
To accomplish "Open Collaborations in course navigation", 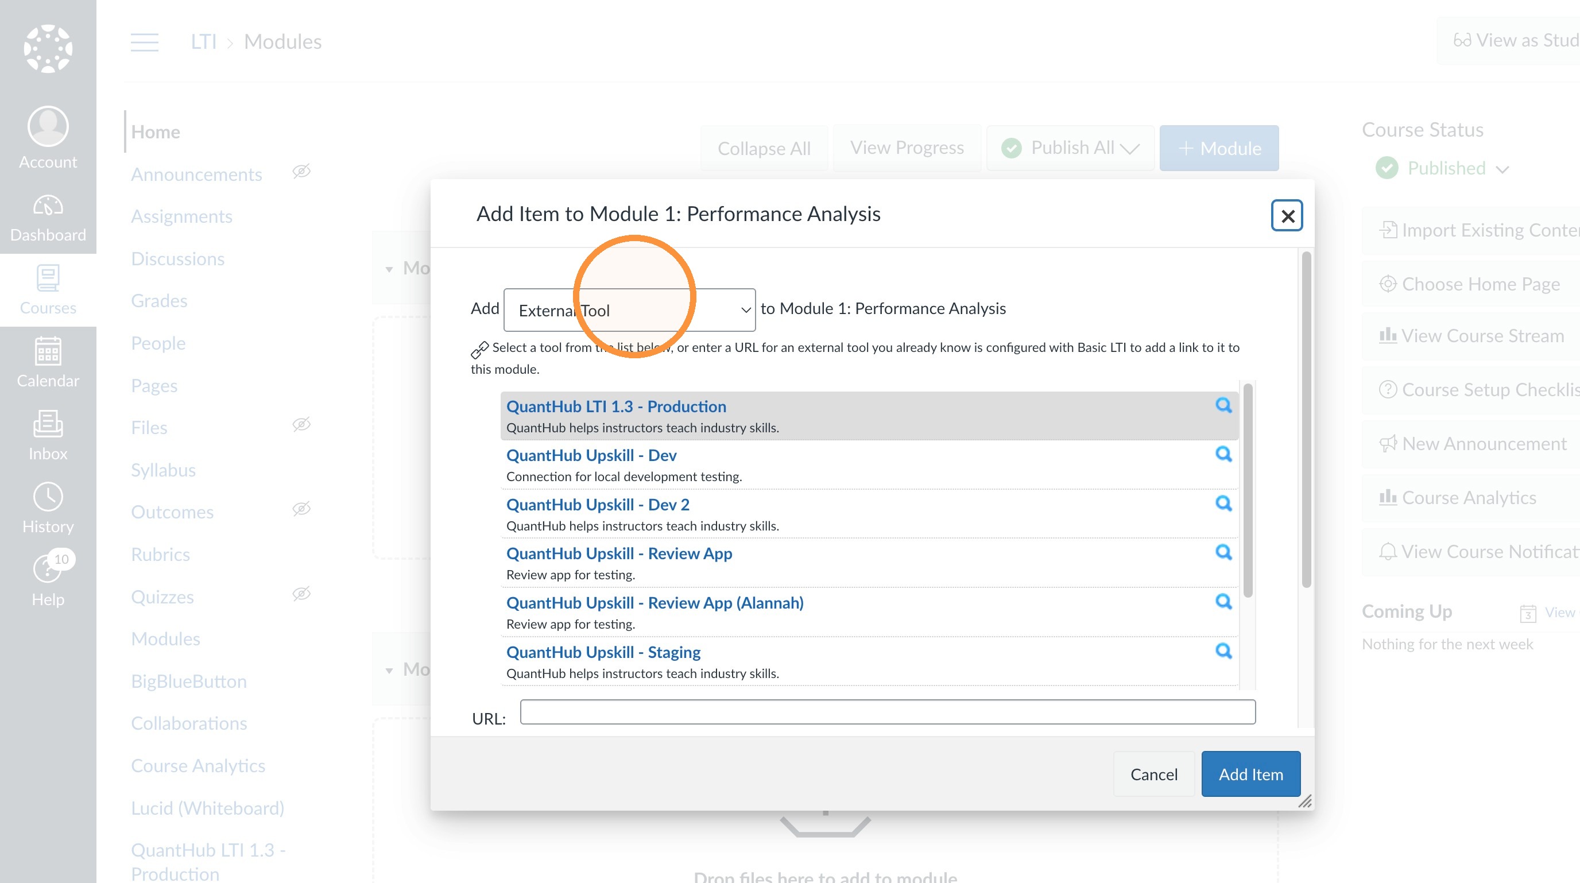I will coord(189,723).
